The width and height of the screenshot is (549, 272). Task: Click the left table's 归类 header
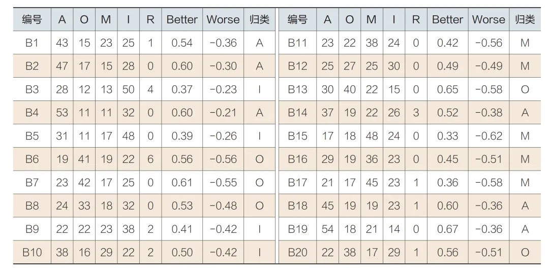click(259, 20)
